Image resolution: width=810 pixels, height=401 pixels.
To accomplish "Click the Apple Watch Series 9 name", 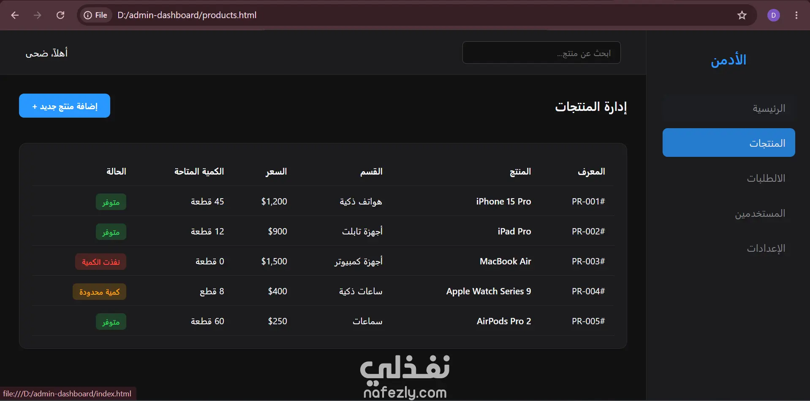I will point(489,291).
